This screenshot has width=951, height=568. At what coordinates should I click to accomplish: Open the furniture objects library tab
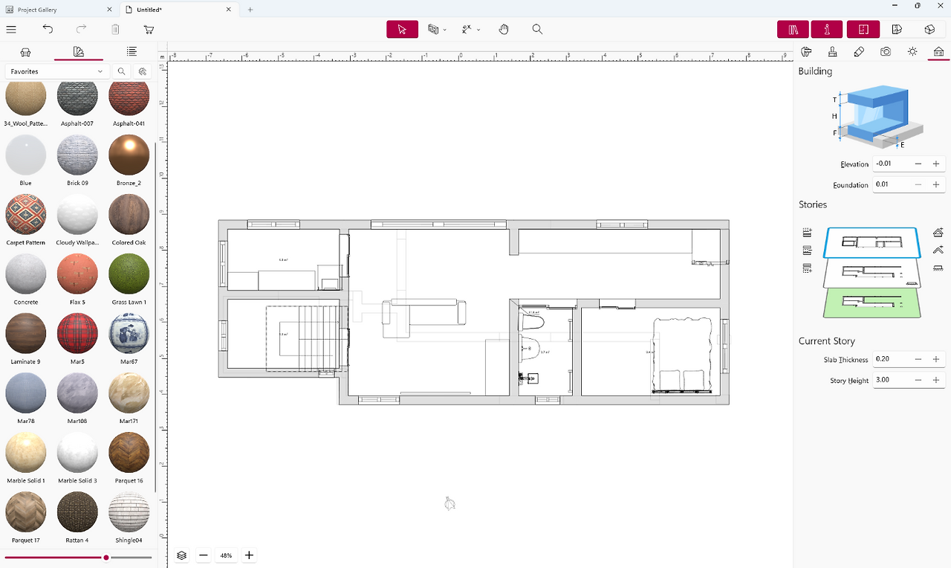coord(26,51)
